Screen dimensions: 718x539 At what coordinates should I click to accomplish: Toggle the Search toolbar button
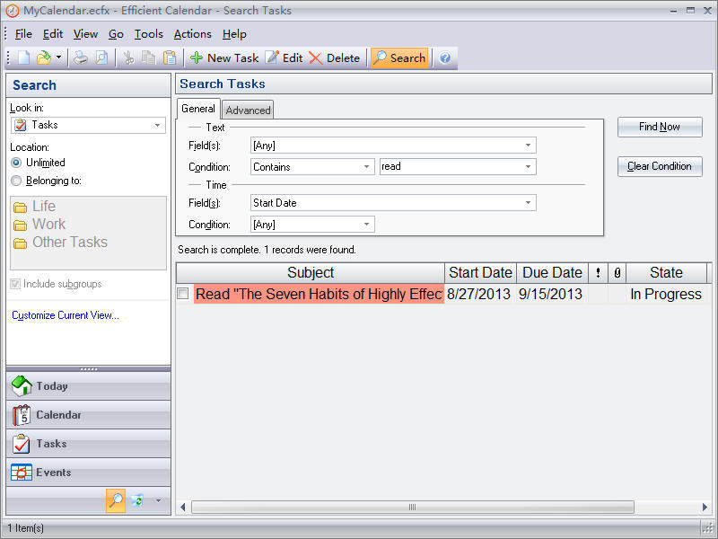[399, 57]
